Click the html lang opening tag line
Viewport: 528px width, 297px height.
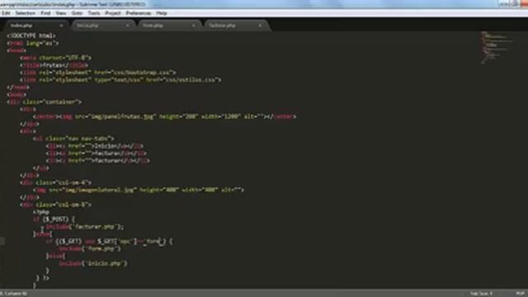33,43
